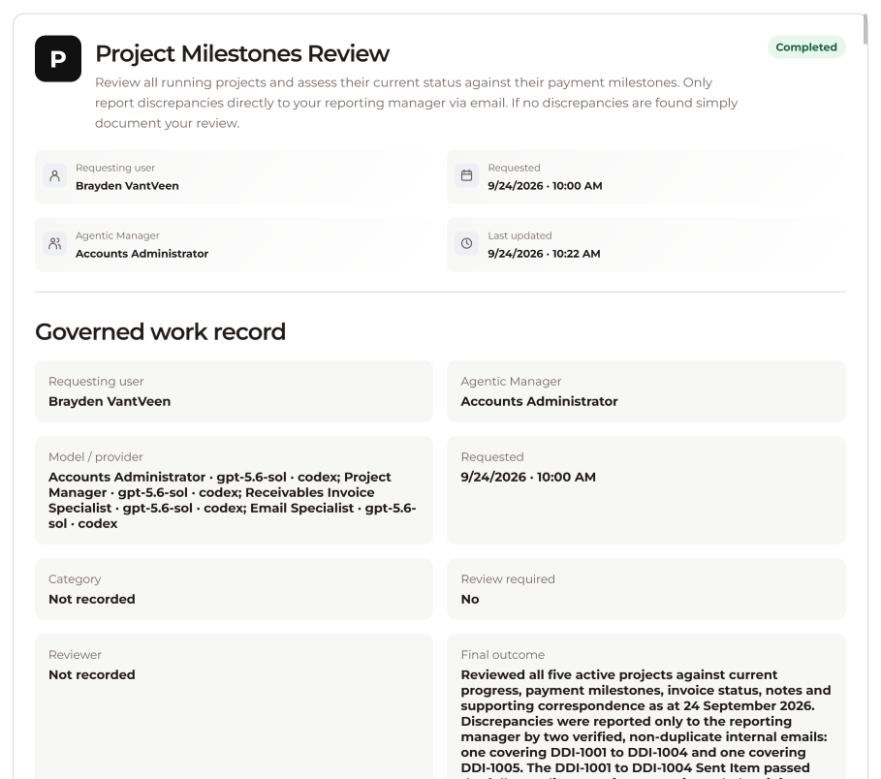This screenshot has width=881, height=779.
Task: Click the project description paragraph under the title
Action: coord(416,104)
